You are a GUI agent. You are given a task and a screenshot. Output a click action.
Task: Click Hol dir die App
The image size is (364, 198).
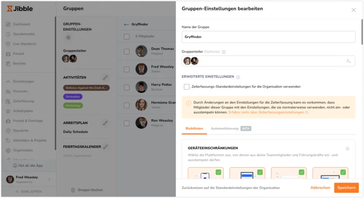pos(28,165)
